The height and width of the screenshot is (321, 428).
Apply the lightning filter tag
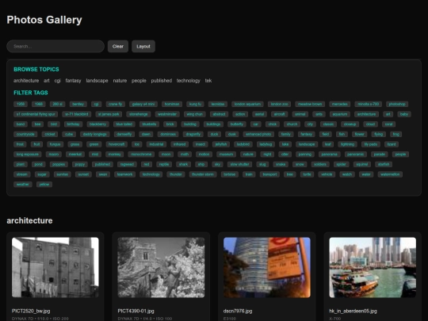(x=347, y=144)
